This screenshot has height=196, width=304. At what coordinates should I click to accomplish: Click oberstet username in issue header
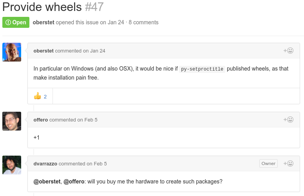43,22
